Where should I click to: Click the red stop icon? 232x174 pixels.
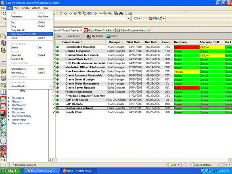pos(150,19)
